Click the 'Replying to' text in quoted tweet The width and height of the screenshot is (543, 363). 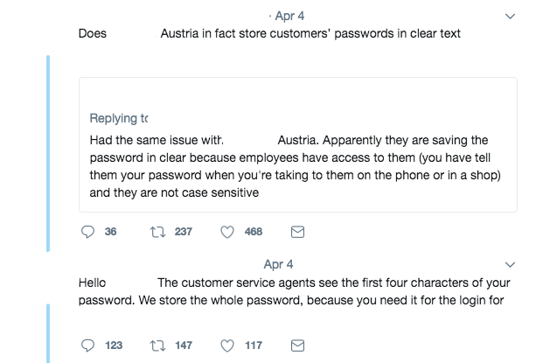(119, 118)
